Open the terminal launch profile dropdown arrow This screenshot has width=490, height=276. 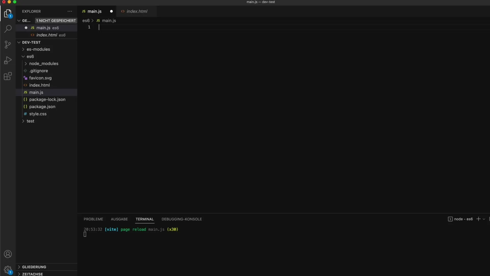tap(484, 219)
